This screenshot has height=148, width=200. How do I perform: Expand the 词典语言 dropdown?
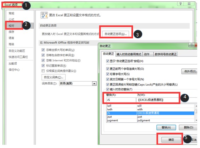pyautogui.click(x=94, y=83)
